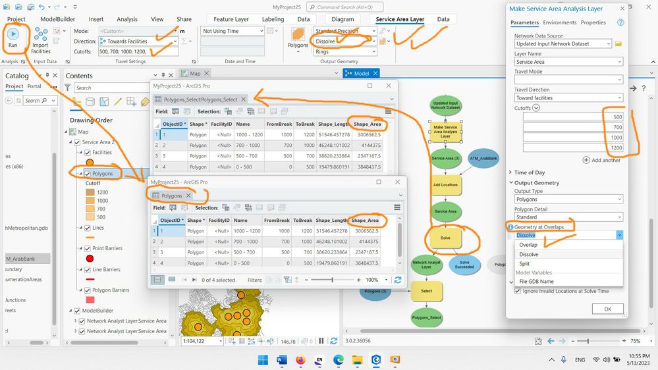Refresh the map view

pos(334,341)
